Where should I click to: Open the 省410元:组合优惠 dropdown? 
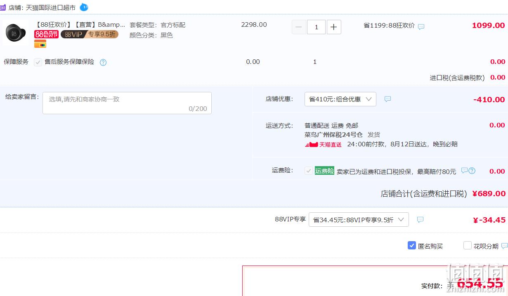click(x=340, y=99)
